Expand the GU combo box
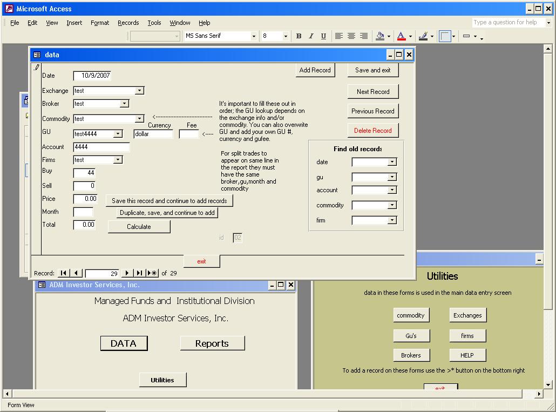The width and height of the screenshot is (556, 412). (x=118, y=134)
